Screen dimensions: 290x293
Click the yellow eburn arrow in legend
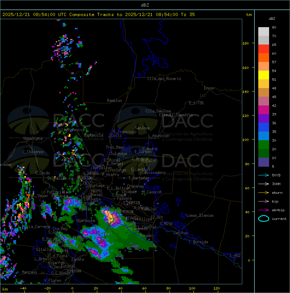(264, 193)
